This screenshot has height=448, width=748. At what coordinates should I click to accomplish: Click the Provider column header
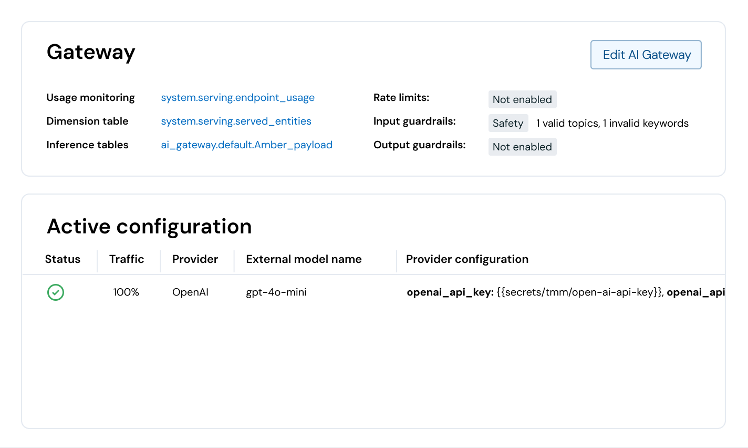195,259
